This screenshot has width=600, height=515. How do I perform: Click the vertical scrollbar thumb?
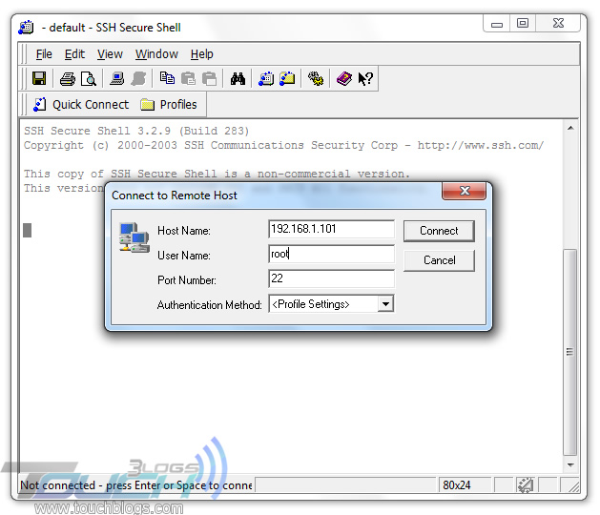tap(570, 352)
